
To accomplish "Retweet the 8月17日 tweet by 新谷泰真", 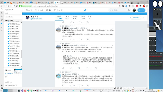I will click(71, 39).
